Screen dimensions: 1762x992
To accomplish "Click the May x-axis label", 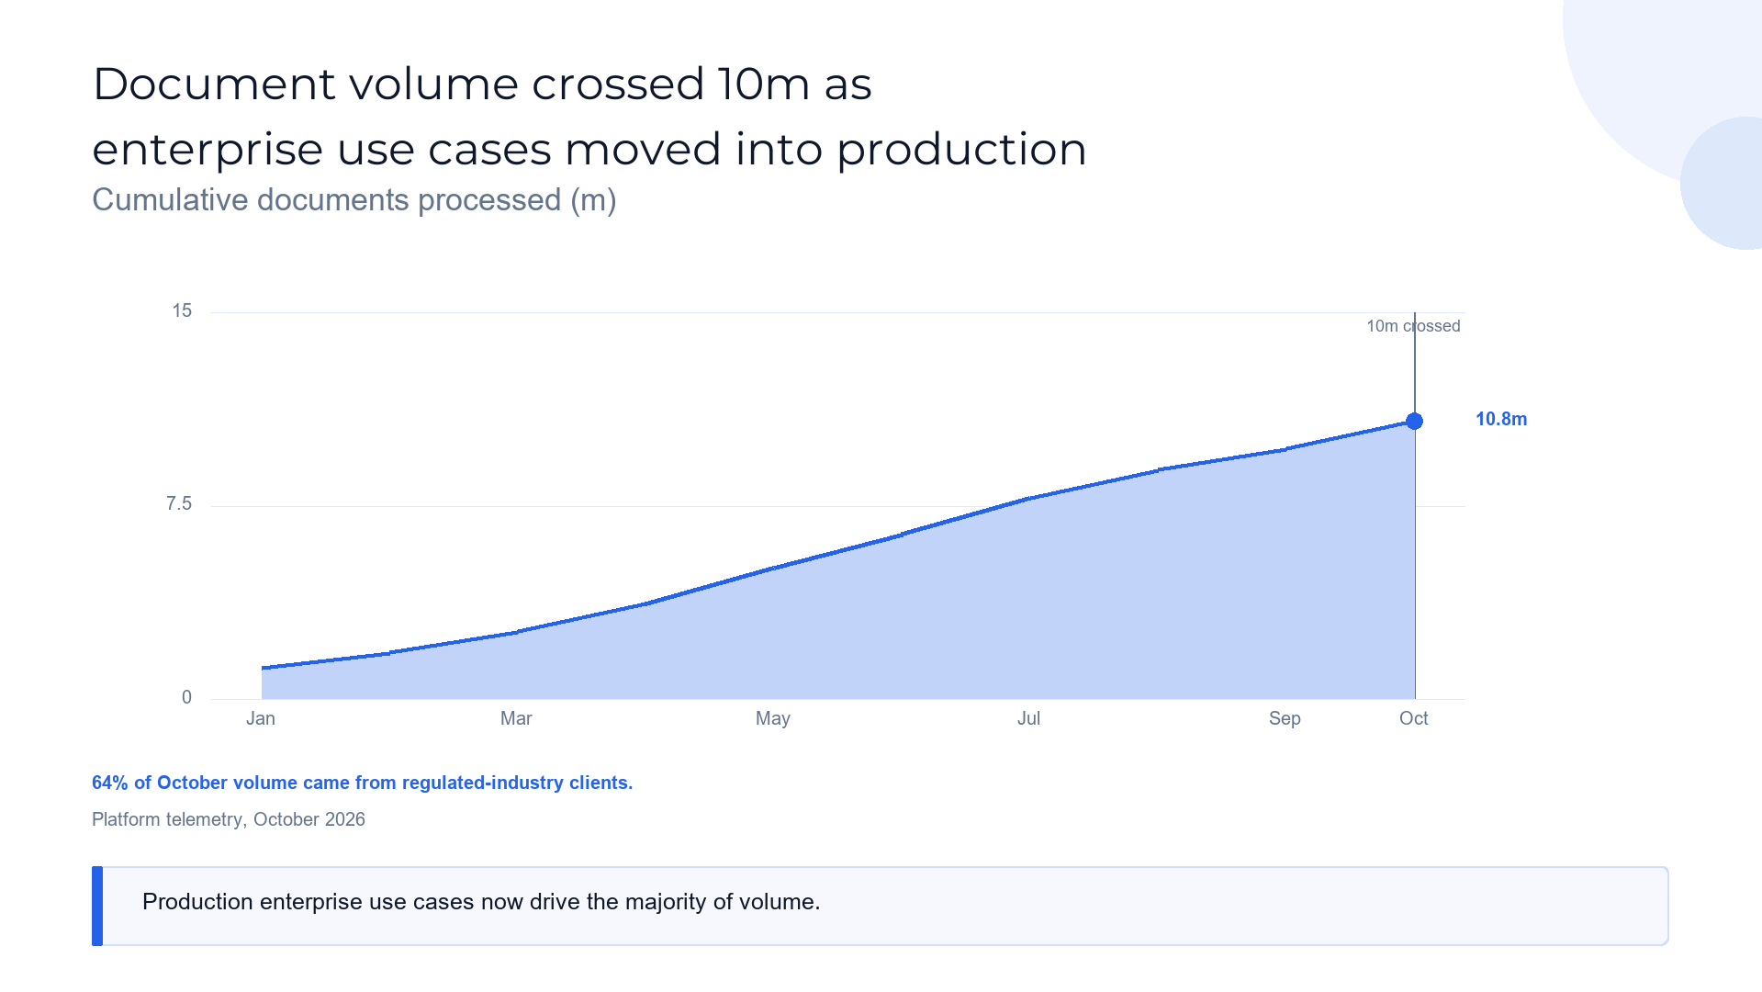I will 773,719.
